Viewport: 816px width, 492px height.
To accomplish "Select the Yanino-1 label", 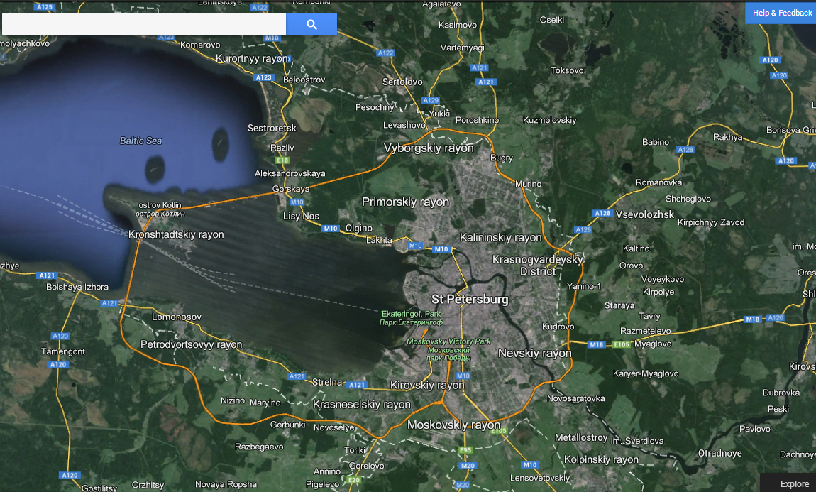I will [584, 286].
